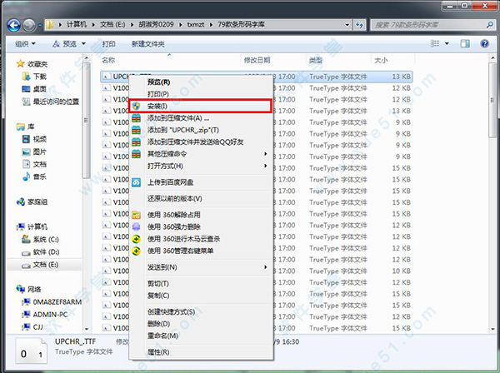The image size is (500, 373).
Task: Click the txmzt breadcrumb segment
Action: (x=196, y=24)
